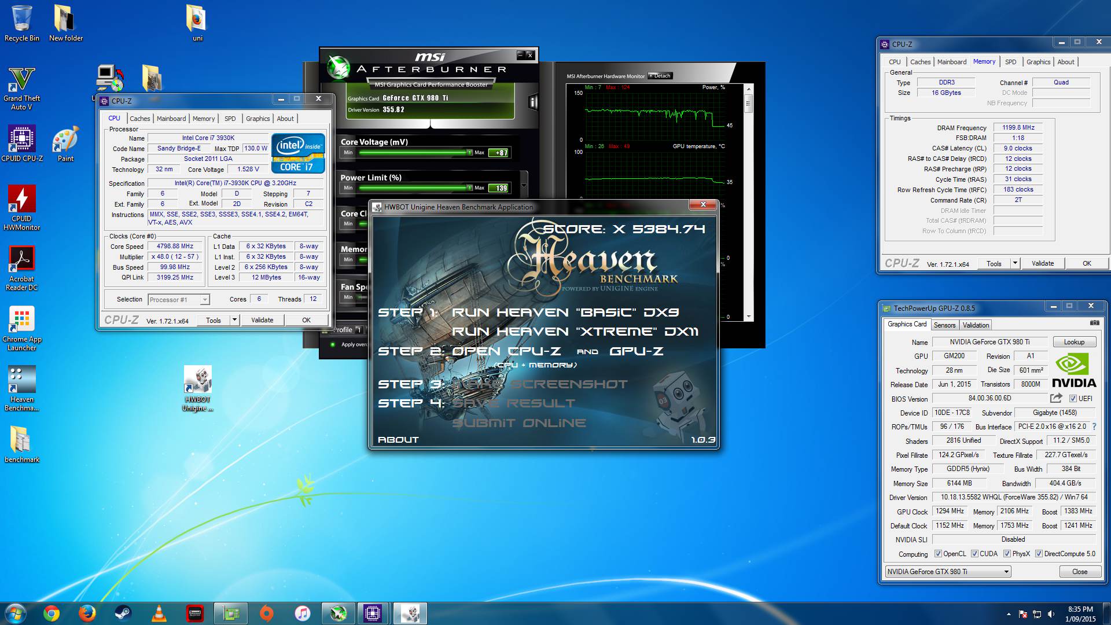The height and width of the screenshot is (625, 1111).
Task: Click the taskbar clock showing 8:35 PM
Action: 1080,614
